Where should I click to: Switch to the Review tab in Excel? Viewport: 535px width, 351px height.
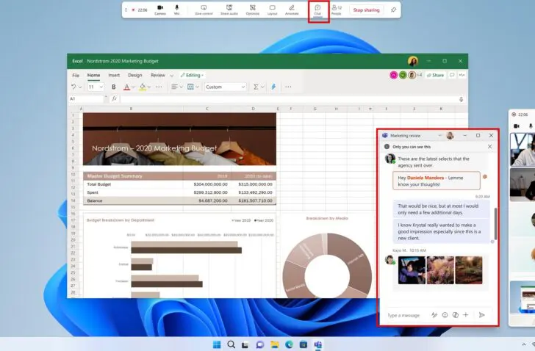157,76
